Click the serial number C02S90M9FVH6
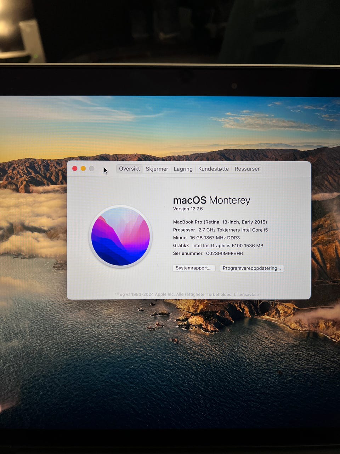 click(225, 254)
